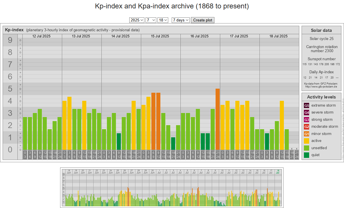Click the 14 Jul 2025 date header
344x208 pixels.
tap(121, 36)
